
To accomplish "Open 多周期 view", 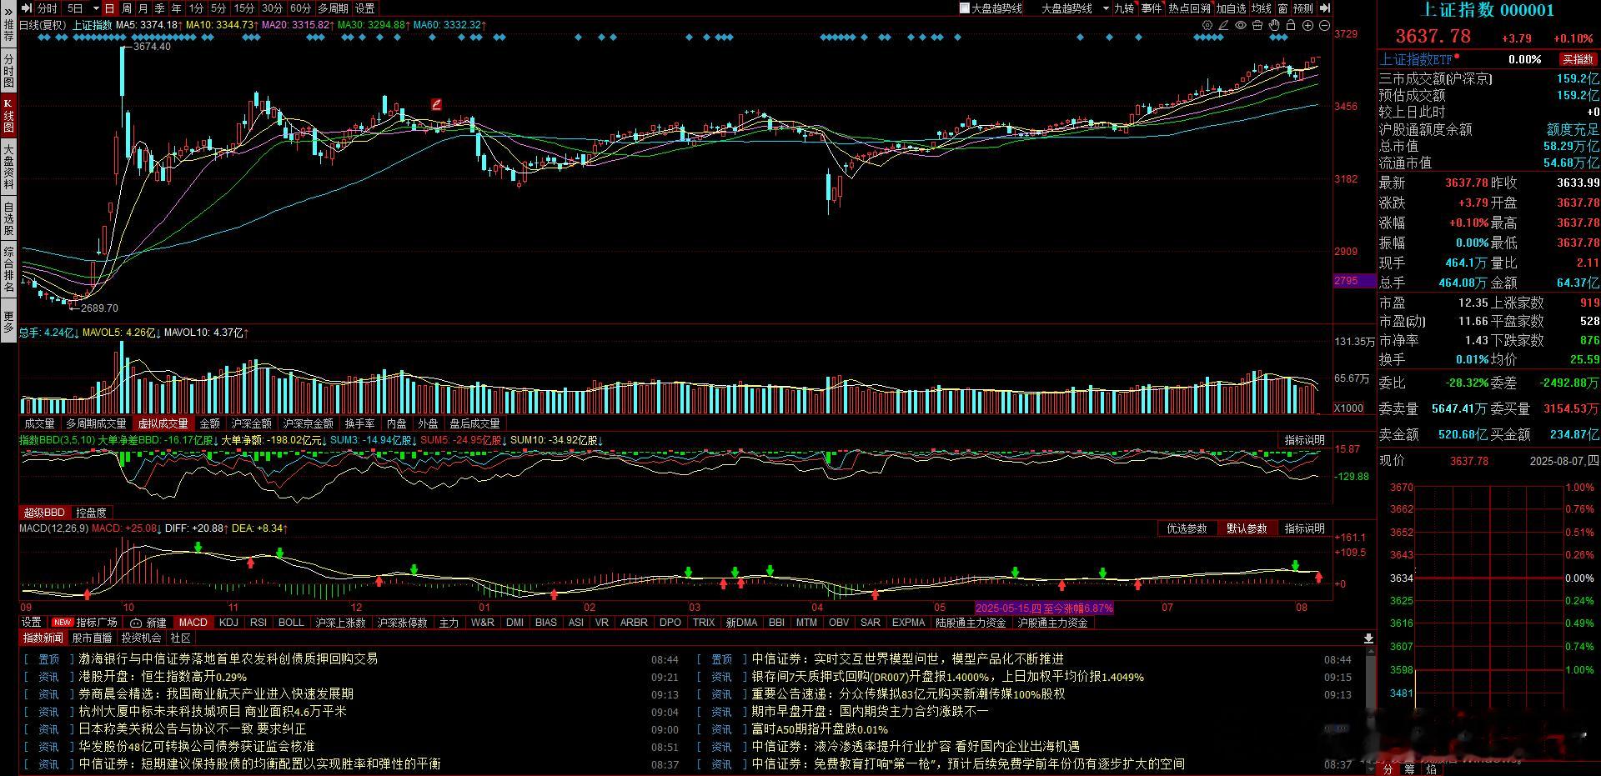I will pos(333,8).
